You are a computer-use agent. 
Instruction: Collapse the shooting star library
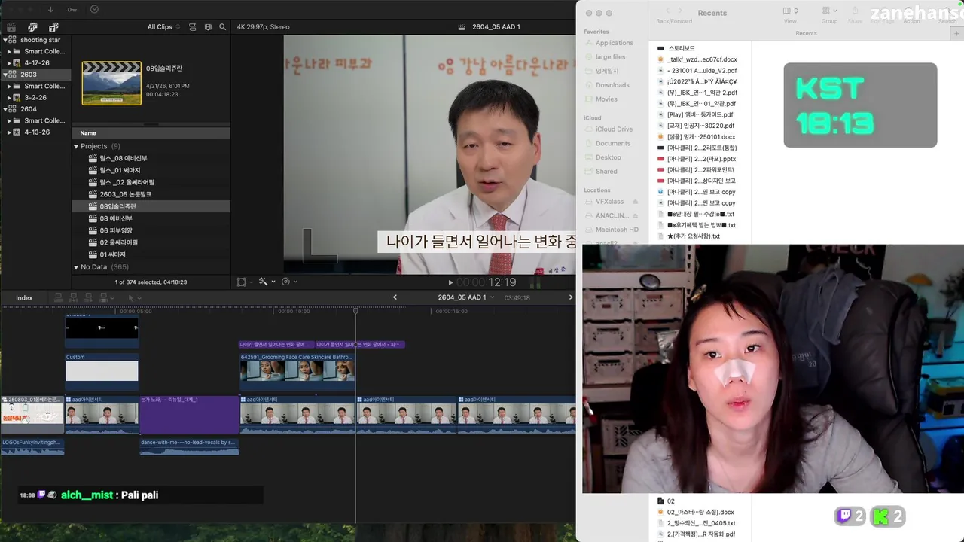coord(5,40)
